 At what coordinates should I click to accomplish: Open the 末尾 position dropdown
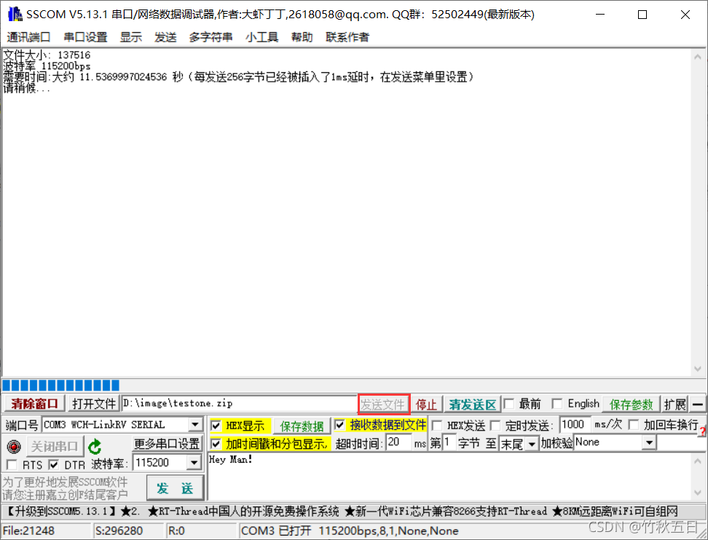point(532,442)
